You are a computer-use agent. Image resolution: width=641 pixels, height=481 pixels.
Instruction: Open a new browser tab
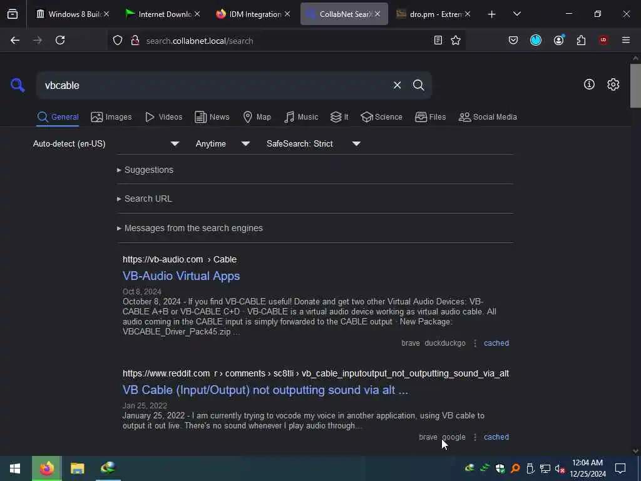click(491, 14)
